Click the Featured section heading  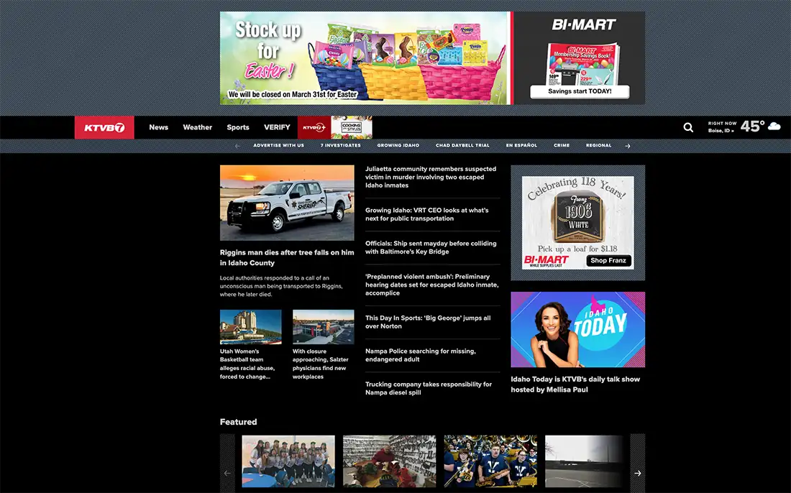[x=238, y=422]
